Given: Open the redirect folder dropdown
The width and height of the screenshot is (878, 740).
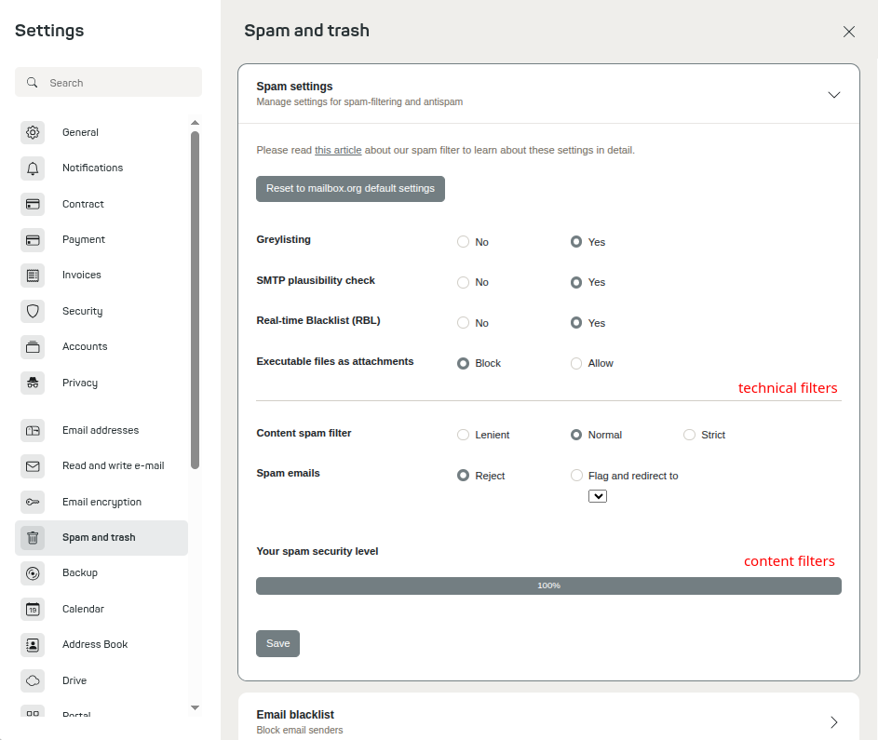Looking at the screenshot, I should click(x=598, y=496).
